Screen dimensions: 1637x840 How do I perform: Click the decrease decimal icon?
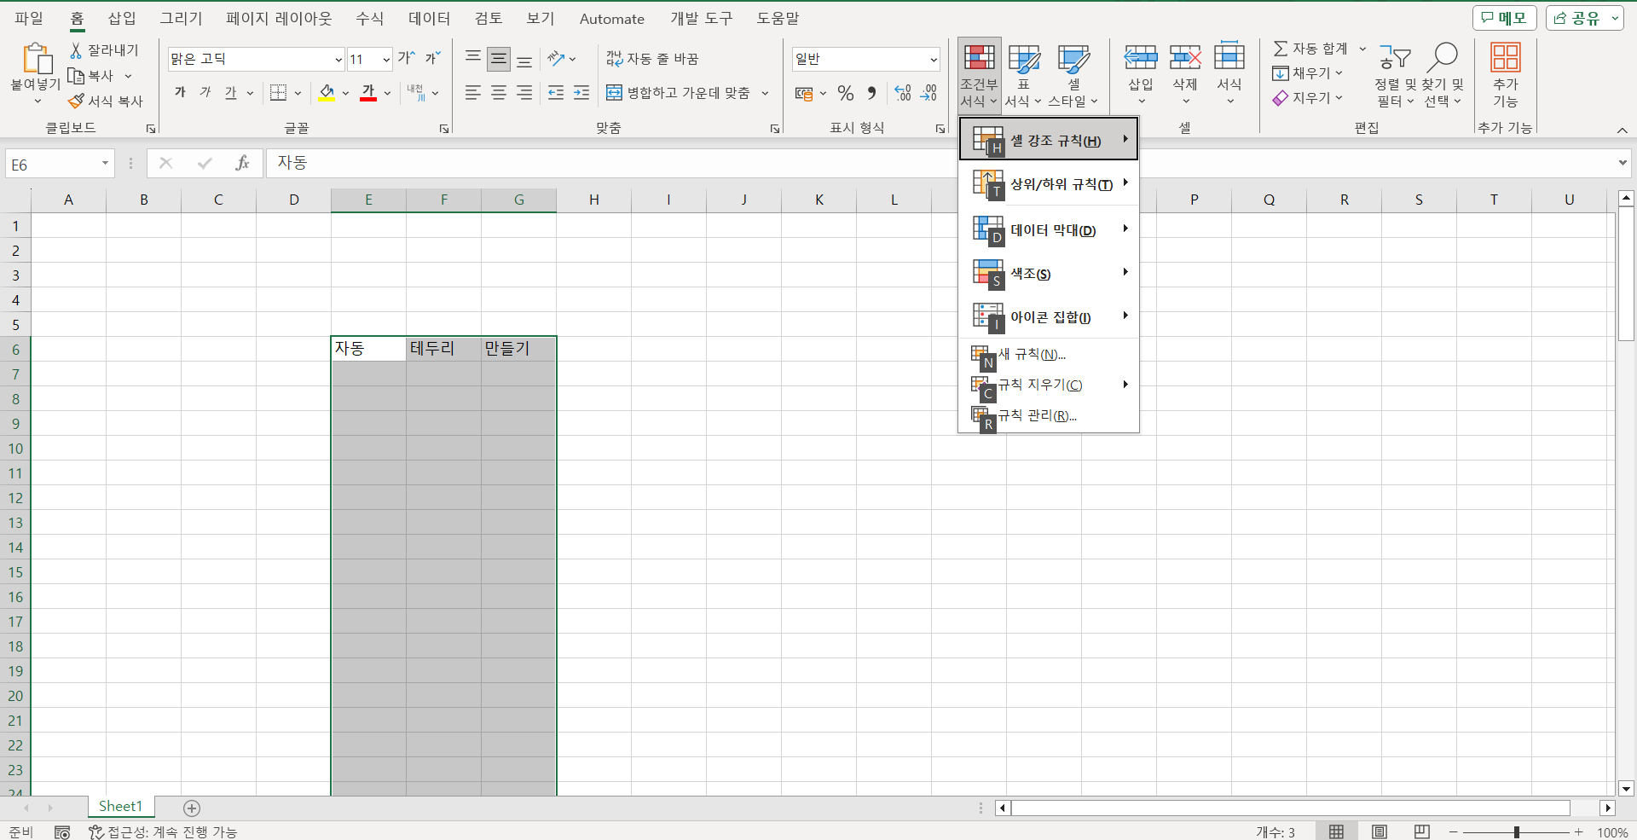click(x=928, y=92)
